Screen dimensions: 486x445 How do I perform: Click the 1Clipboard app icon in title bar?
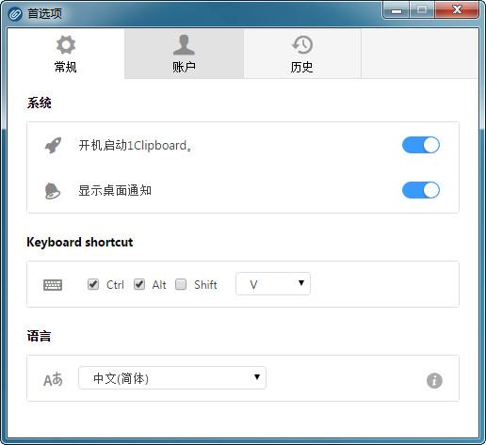pos(15,14)
